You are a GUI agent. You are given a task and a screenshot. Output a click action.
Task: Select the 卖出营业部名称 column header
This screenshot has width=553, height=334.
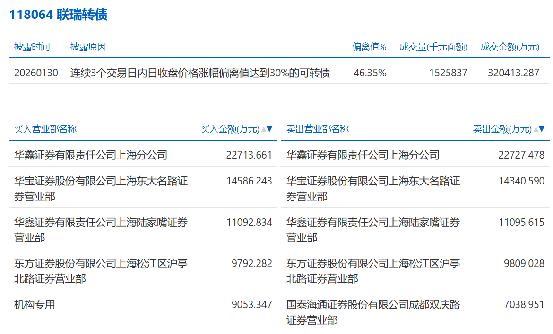point(318,129)
